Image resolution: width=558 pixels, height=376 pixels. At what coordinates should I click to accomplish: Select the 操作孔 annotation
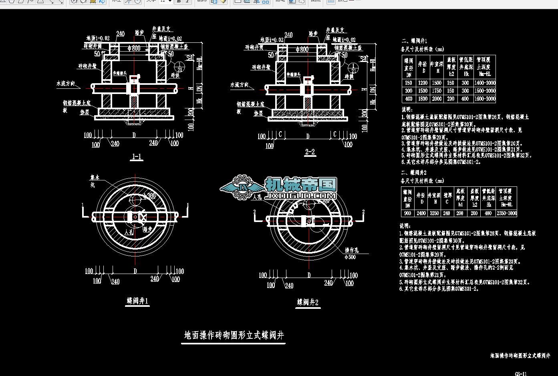click(x=351, y=250)
